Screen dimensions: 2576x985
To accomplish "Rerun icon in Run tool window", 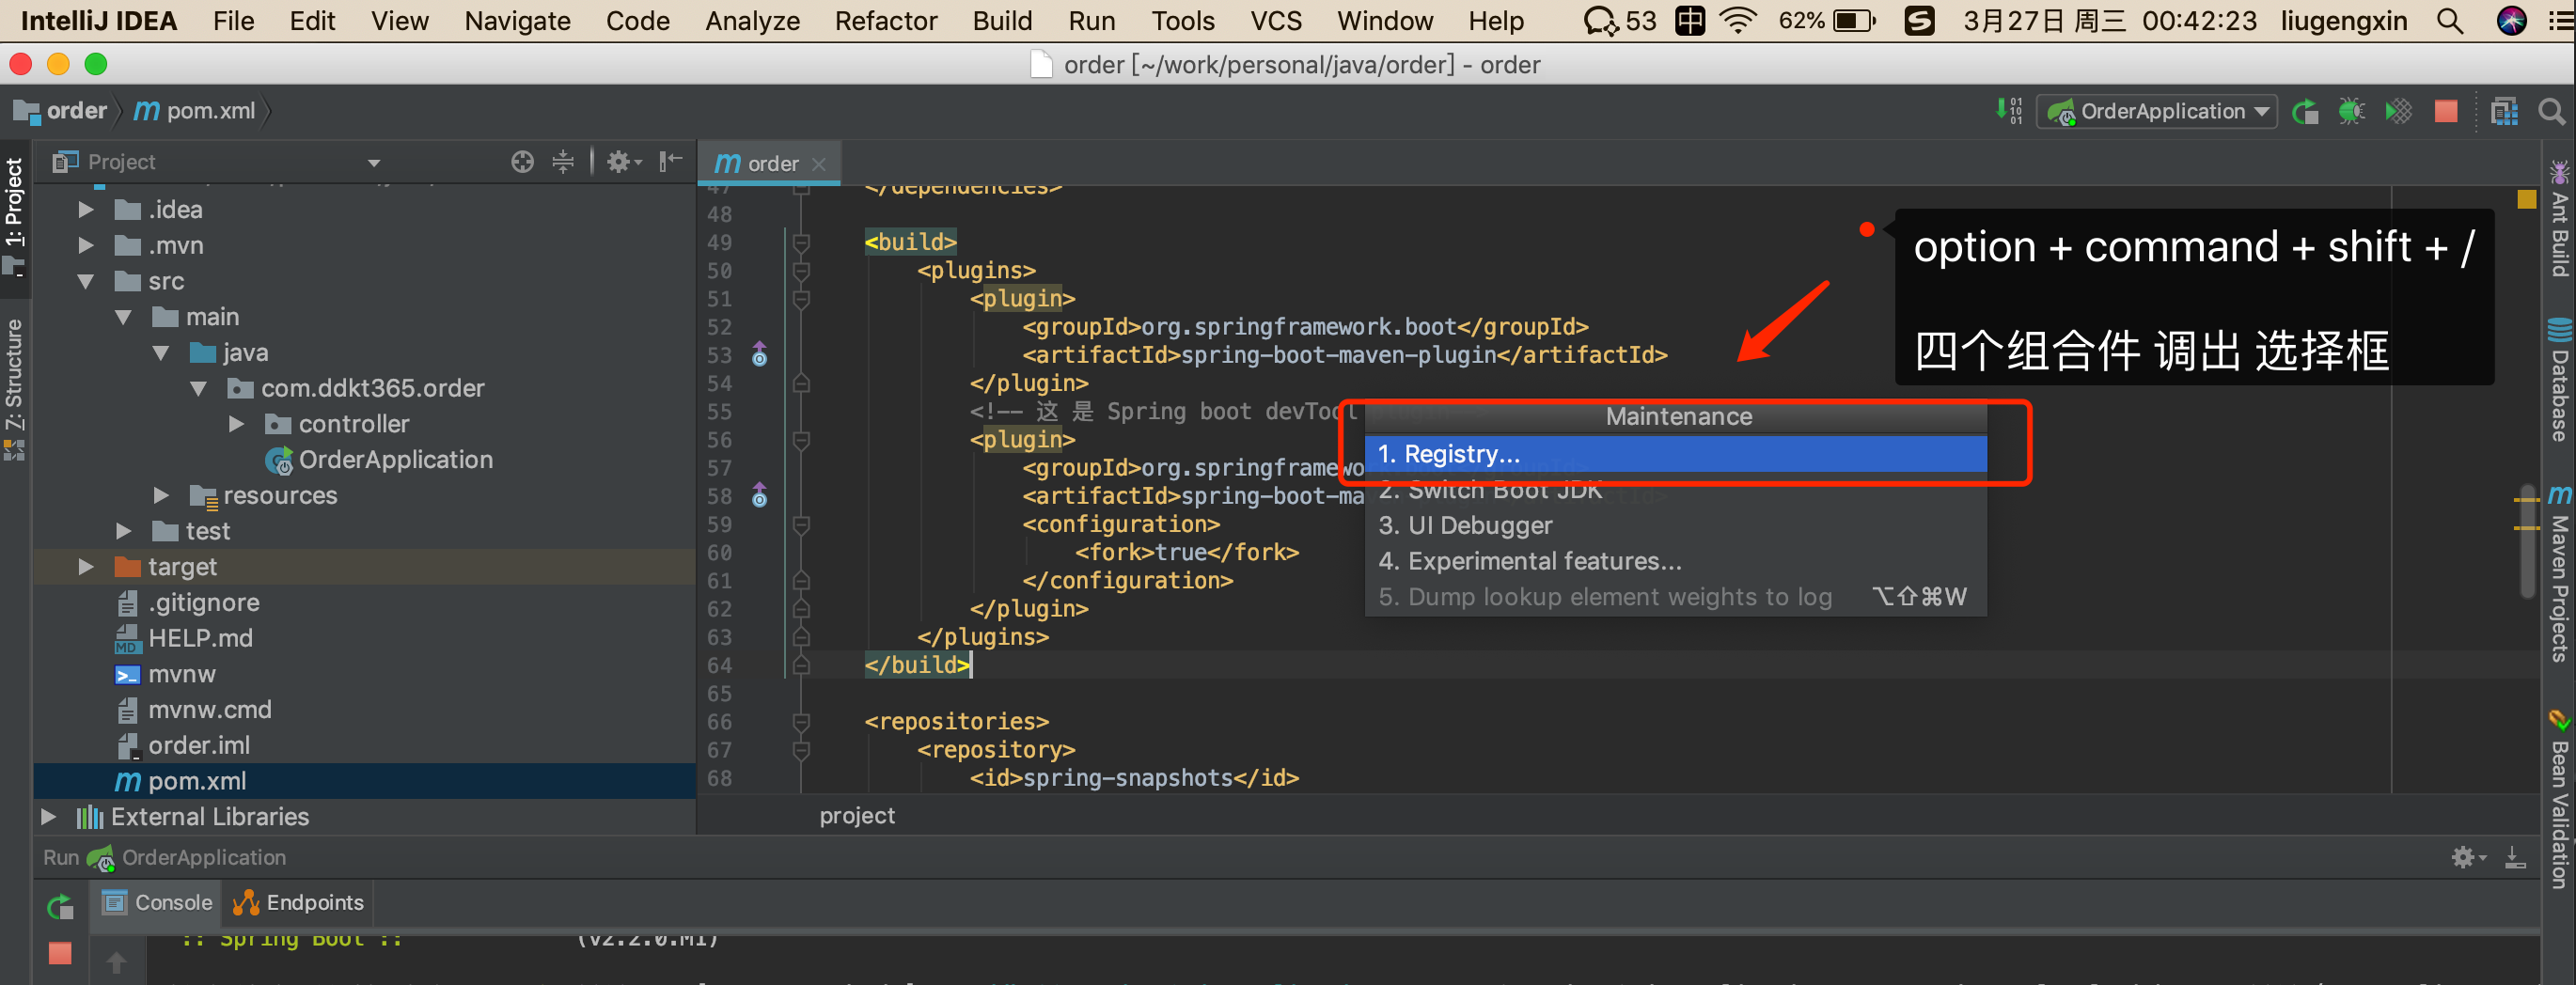I will point(60,907).
